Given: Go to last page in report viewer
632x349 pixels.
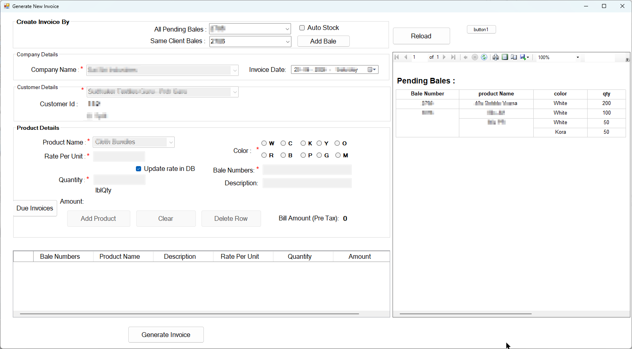Looking at the screenshot, I should click(x=453, y=57).
